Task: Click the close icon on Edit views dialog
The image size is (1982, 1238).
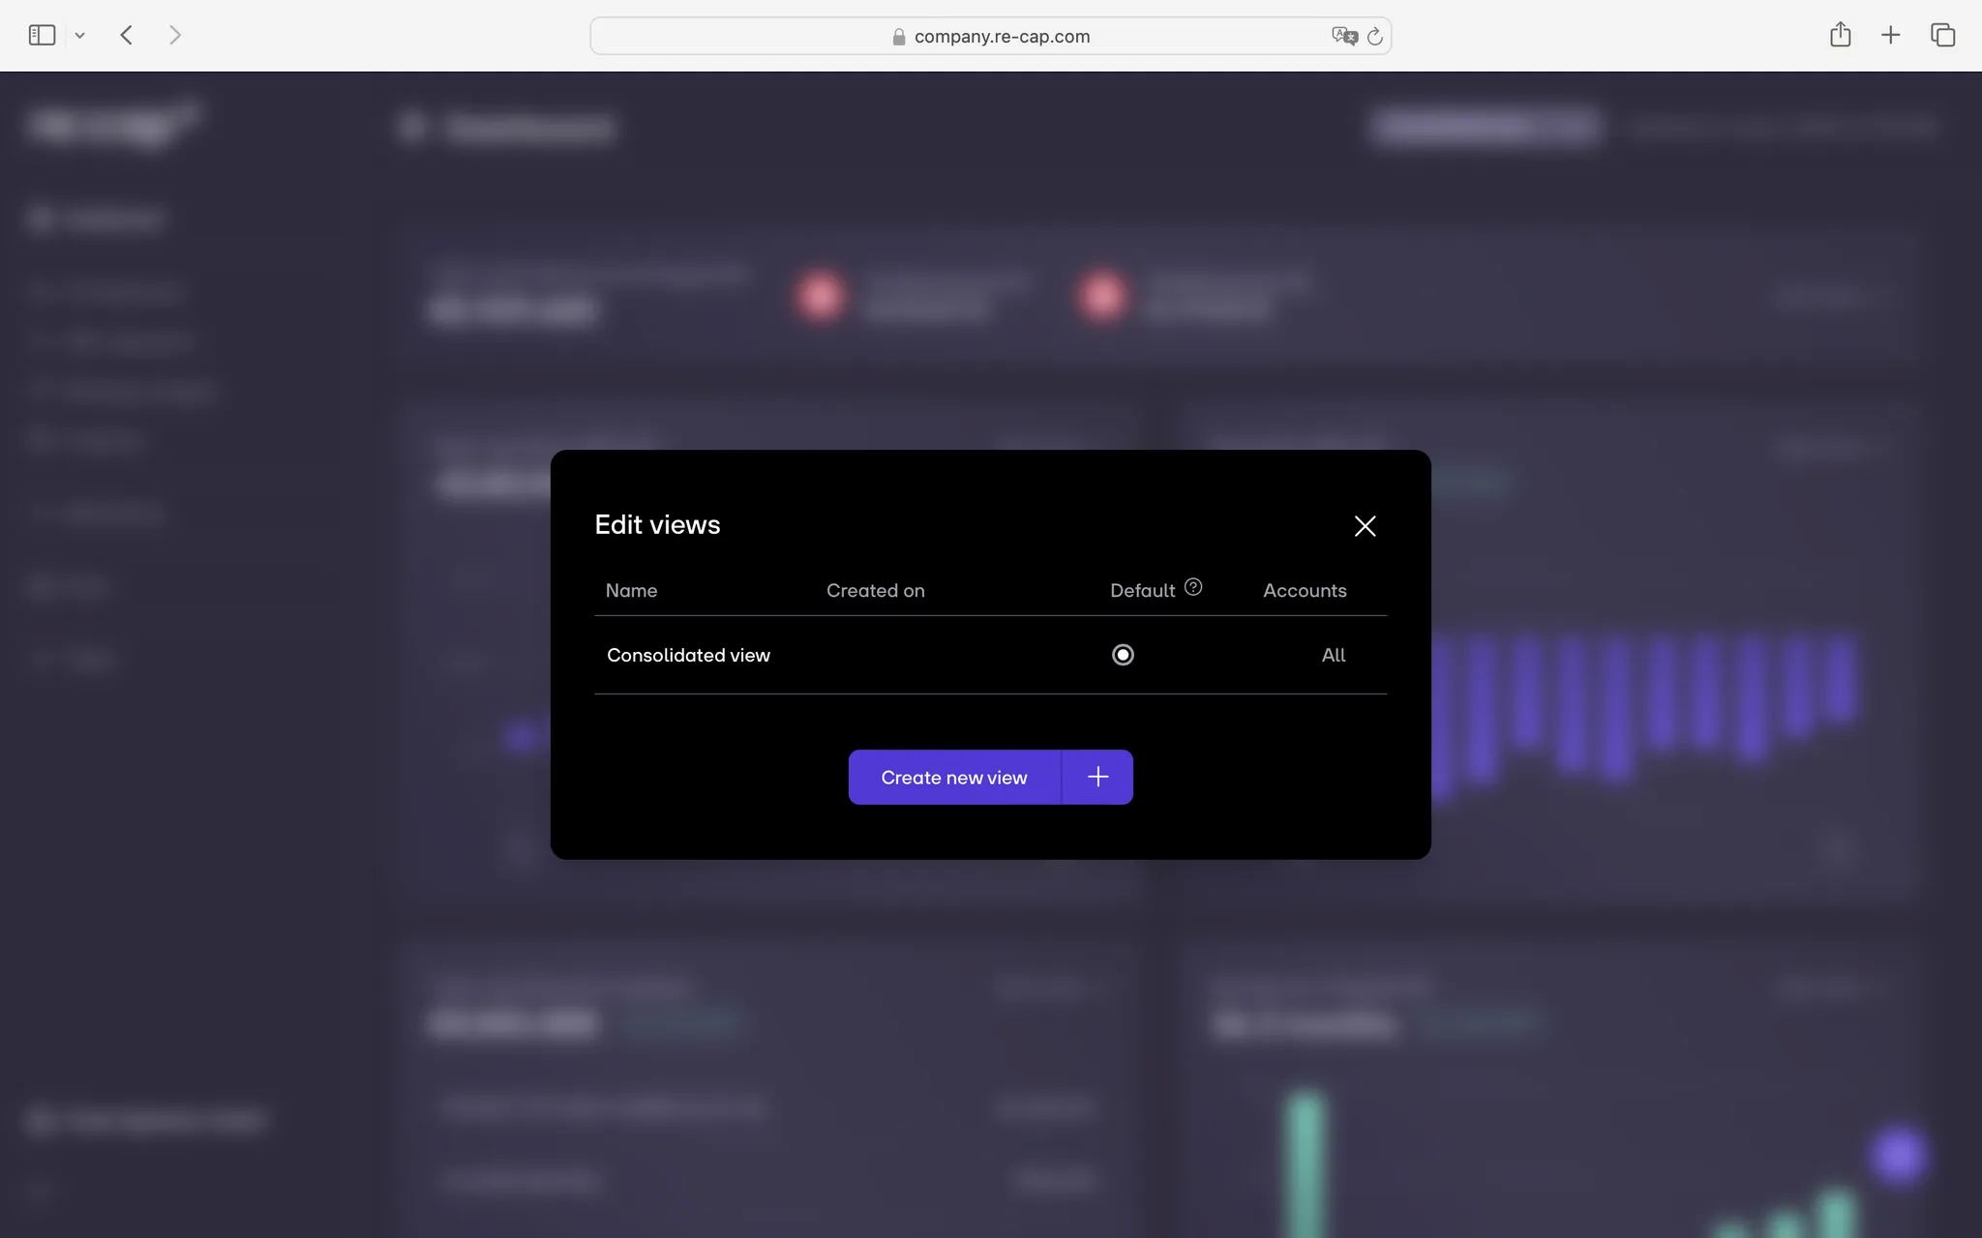Action: (x=1363, y=526)
